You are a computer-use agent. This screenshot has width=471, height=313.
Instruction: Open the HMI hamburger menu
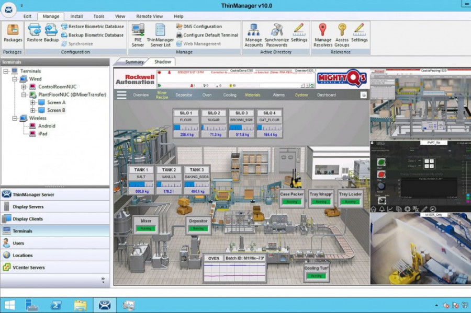(121, 95)
